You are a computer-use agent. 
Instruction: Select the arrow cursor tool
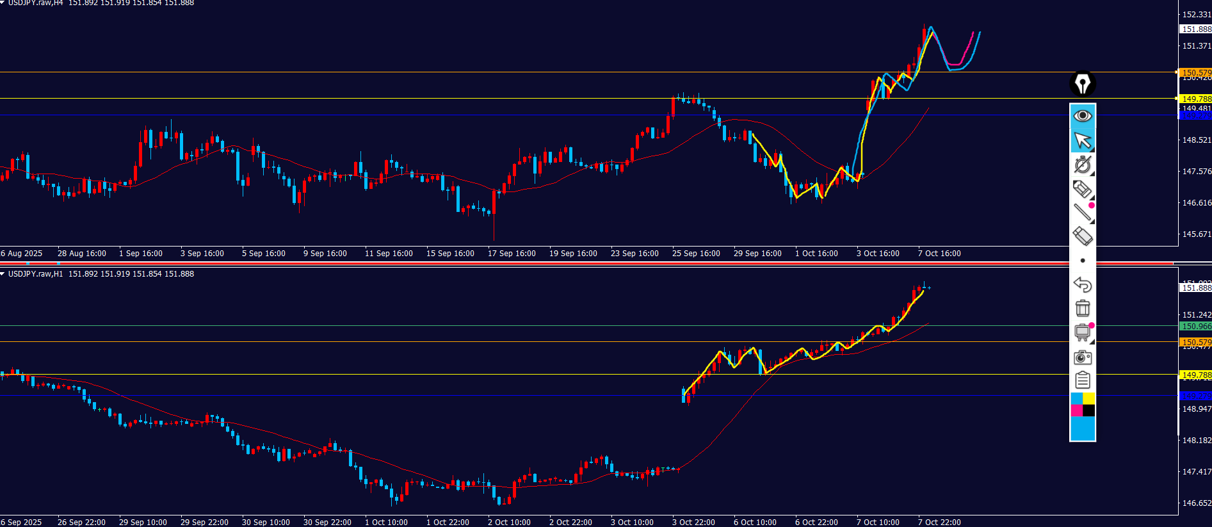coord(1082,140)
